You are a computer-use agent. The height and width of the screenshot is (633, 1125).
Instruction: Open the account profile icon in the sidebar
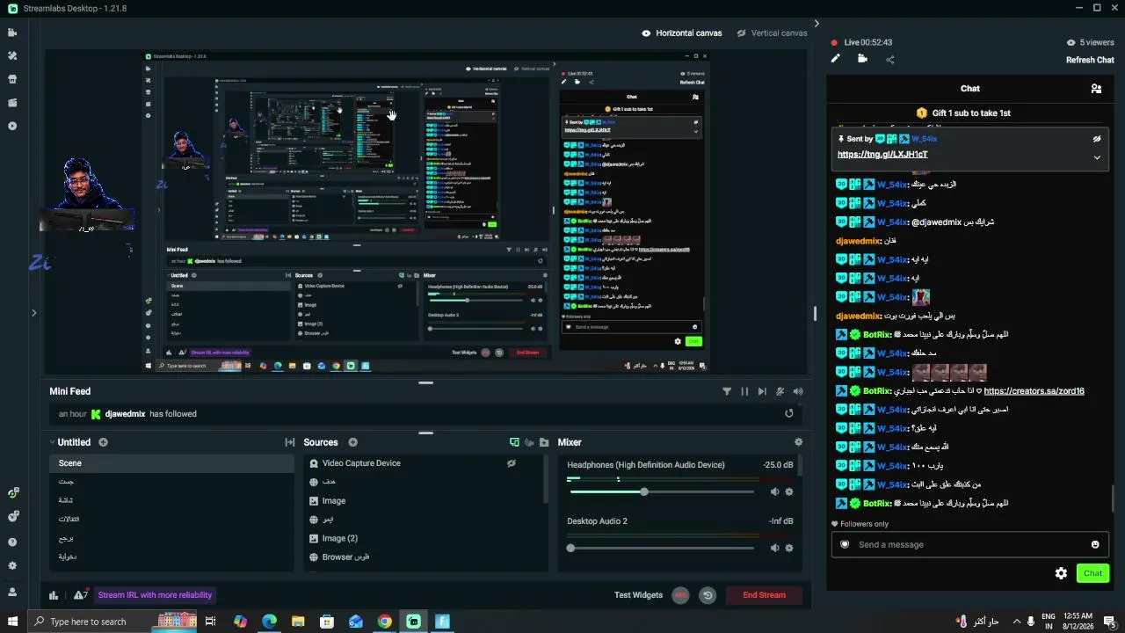[12, 592]
